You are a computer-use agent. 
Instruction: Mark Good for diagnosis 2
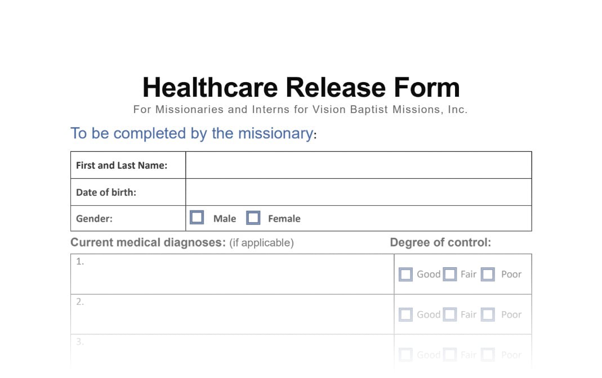click(405, 315)
